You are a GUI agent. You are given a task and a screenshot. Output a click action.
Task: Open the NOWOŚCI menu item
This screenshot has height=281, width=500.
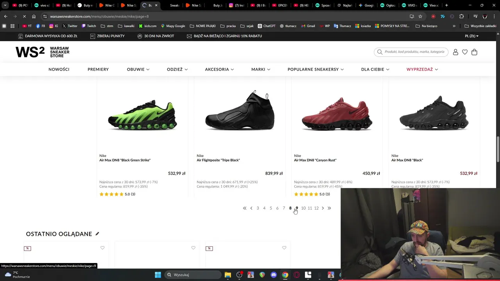[59, 69]
